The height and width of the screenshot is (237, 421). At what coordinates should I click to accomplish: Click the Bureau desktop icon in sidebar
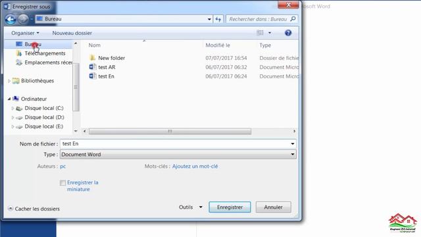[19, 44]
